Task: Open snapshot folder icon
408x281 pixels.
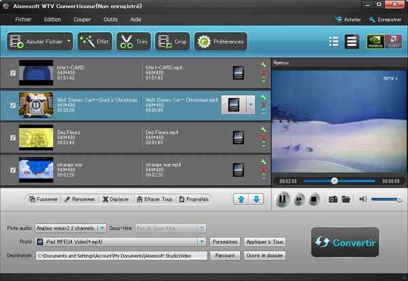Action: point(346,199)
